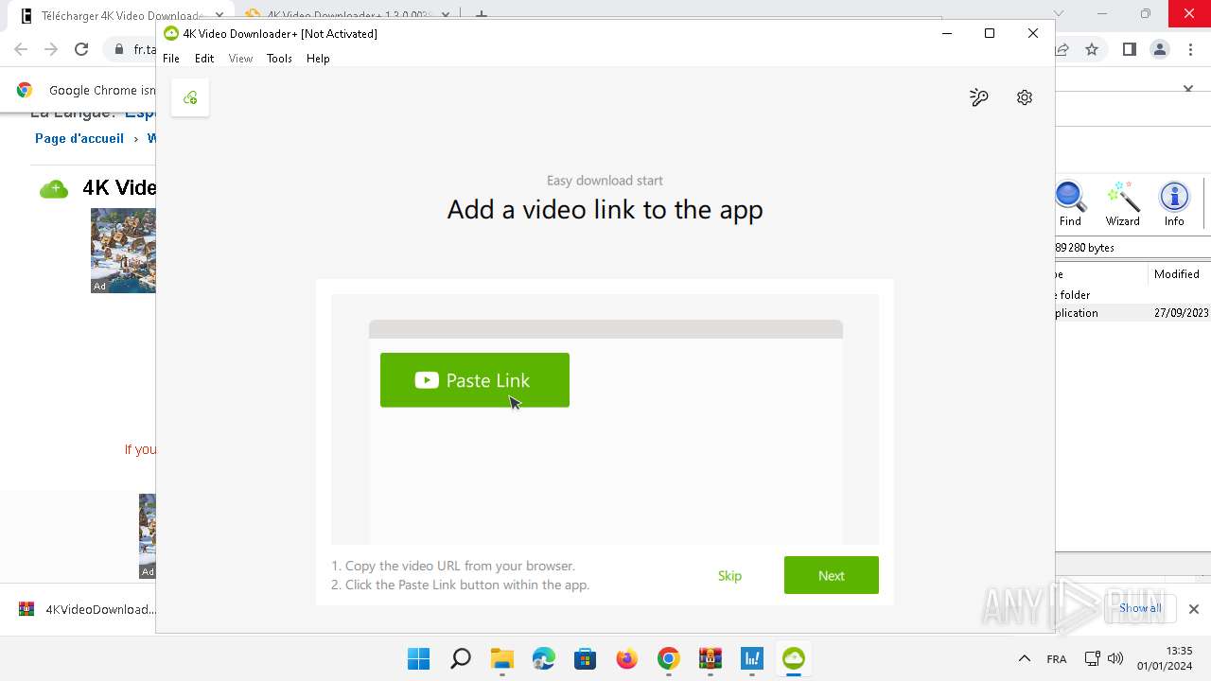1211x681 pixels.
Task: Maximize the 4K Video Downloader+ window
Action: [x=990, y=33]
